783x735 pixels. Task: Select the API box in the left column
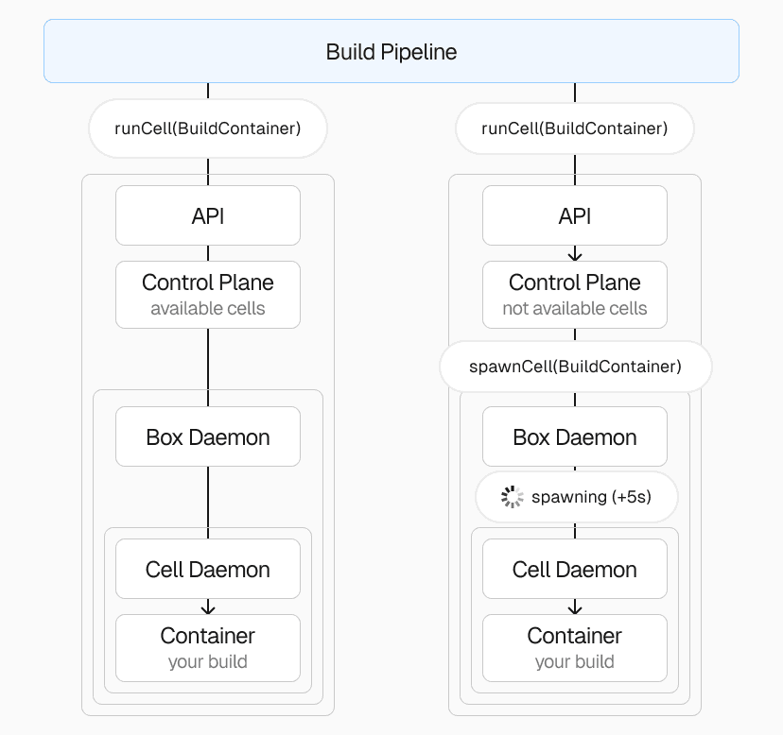click(208, 215)
